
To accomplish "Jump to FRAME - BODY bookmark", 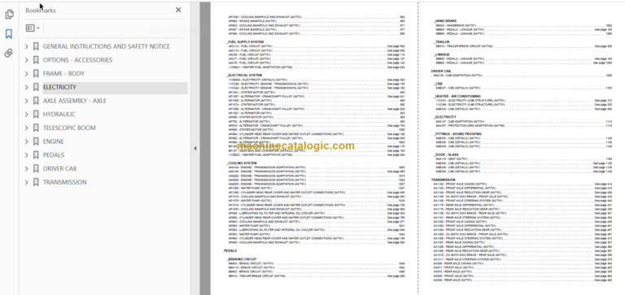I will (x=63, y=74).
